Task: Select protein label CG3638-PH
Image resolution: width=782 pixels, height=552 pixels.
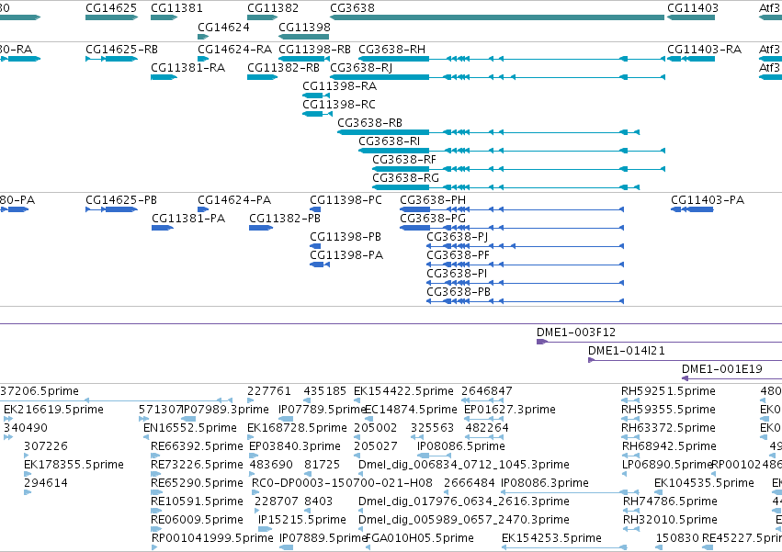Action: click(x=433, y=200)
